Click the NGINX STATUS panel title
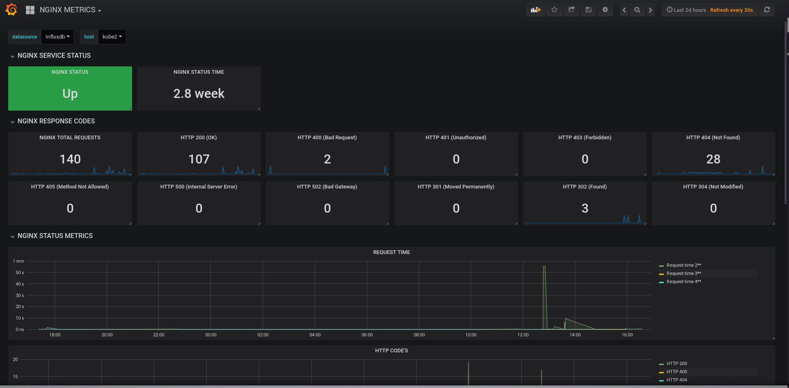Image resolution: width=789 pixels, height=388 pixels. (x=70, y=72)
